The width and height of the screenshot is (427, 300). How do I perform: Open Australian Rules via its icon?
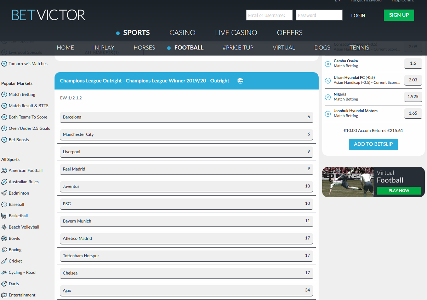pyautogui.click(x=4, y=182)
